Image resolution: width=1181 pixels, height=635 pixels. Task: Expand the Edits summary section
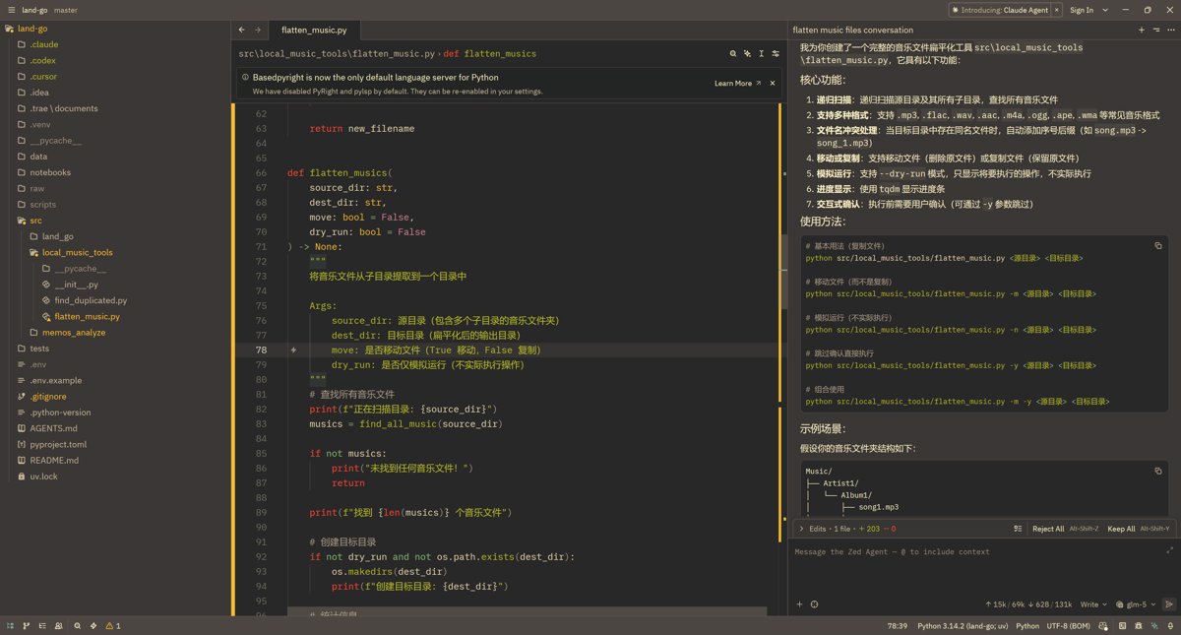click(x=802, y=529)
